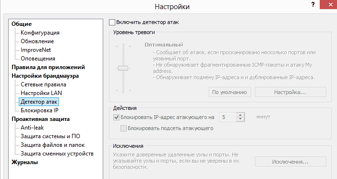Click the По умолчанию button

230,92
